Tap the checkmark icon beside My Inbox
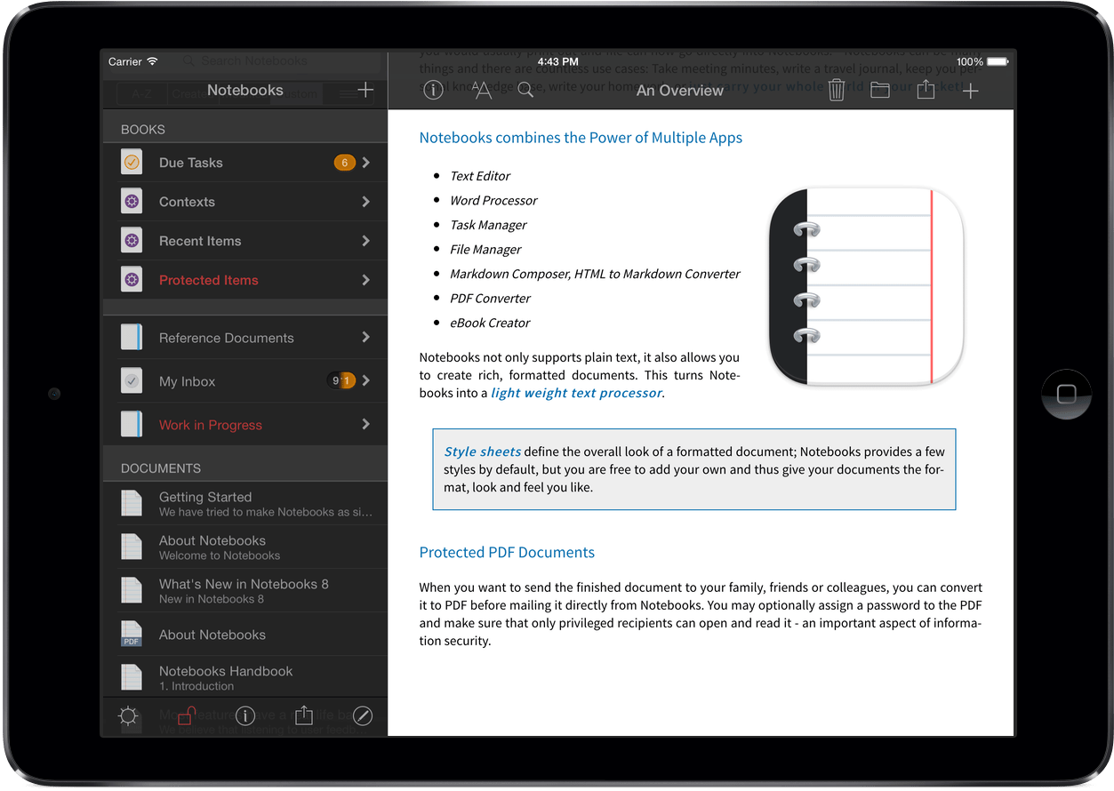Image resolution: width=1114 pixels, height=791 pixels. (132, 381)
